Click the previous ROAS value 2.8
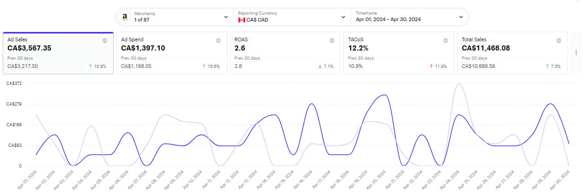 point(238,66)
